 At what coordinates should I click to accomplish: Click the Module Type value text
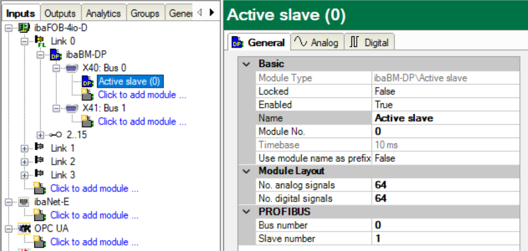tap(420, 78)
